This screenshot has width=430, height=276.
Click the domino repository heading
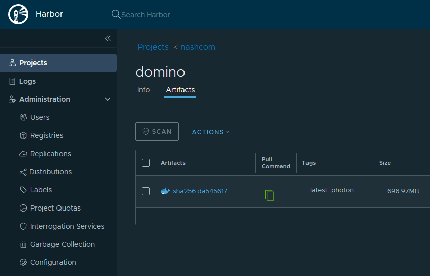160,72
